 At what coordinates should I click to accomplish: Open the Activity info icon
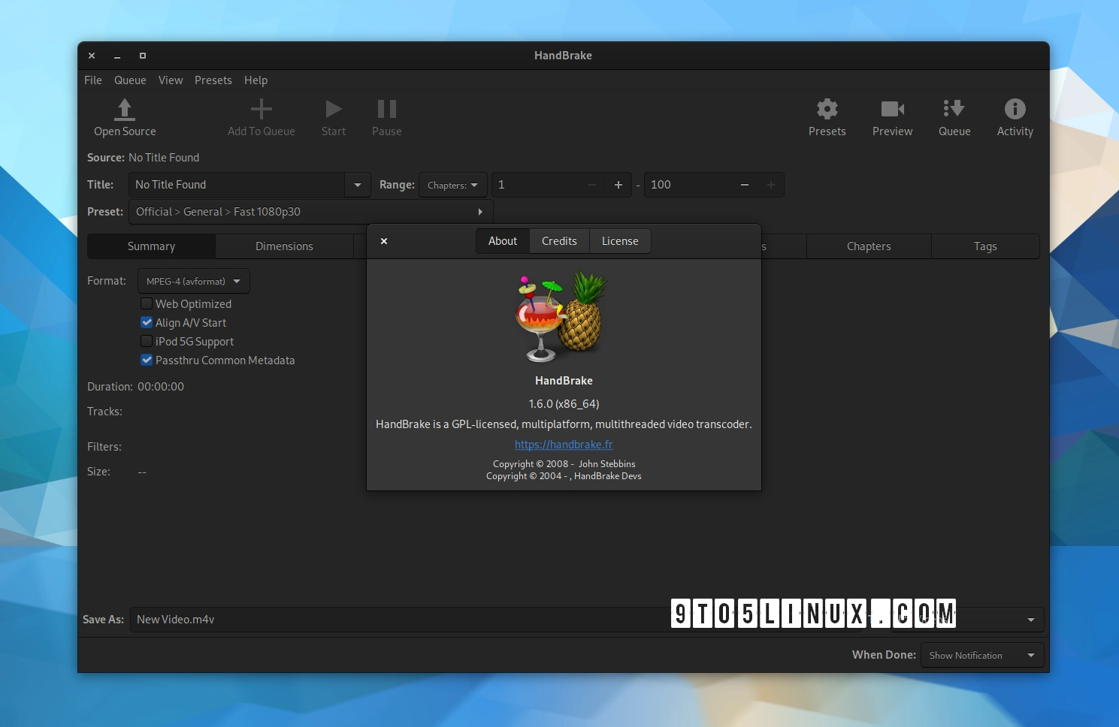click(1015, 110)
